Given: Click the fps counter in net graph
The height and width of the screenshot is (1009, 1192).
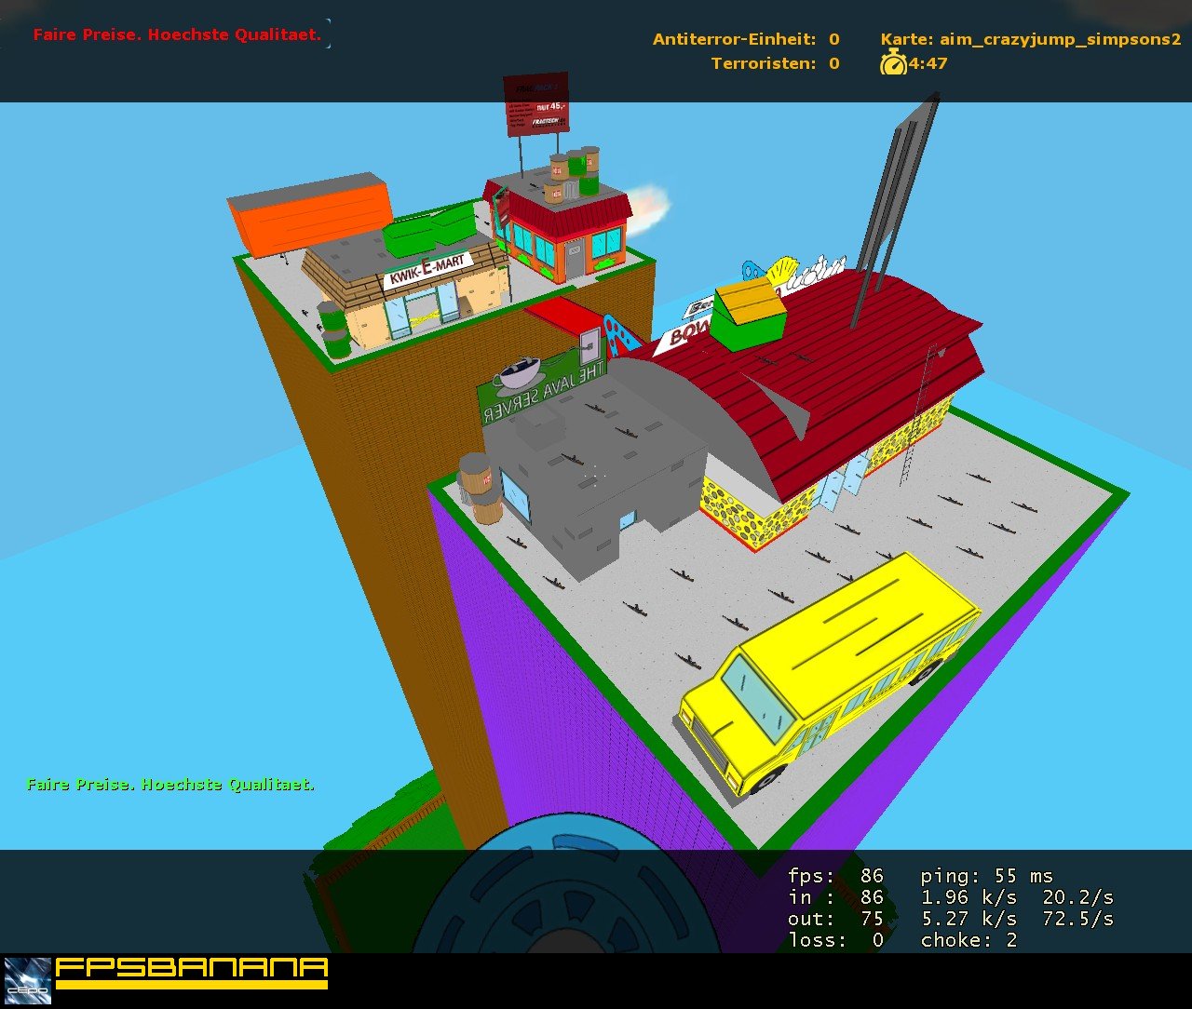Looking at the screenshot, I should pos(835,876).
